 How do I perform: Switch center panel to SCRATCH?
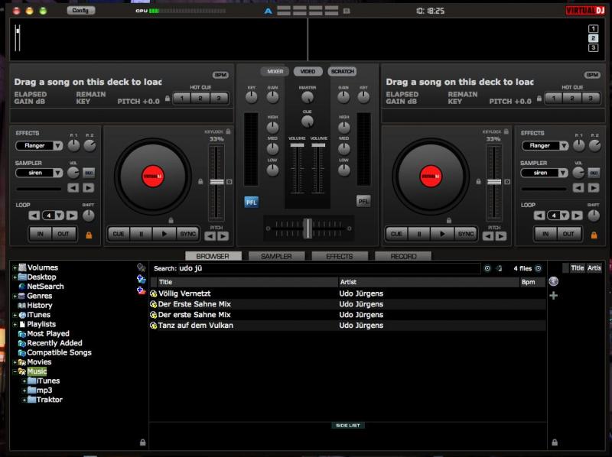coord(342,71)
